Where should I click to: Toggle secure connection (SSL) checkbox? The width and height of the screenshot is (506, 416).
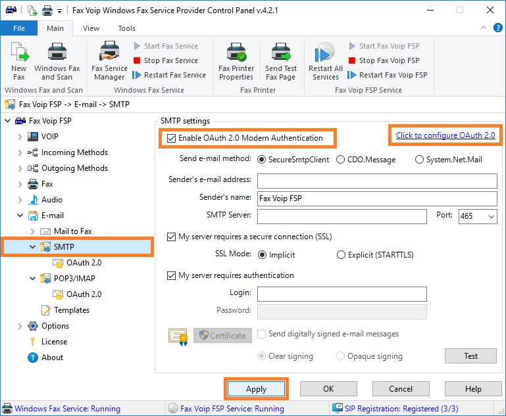point(171,237)
